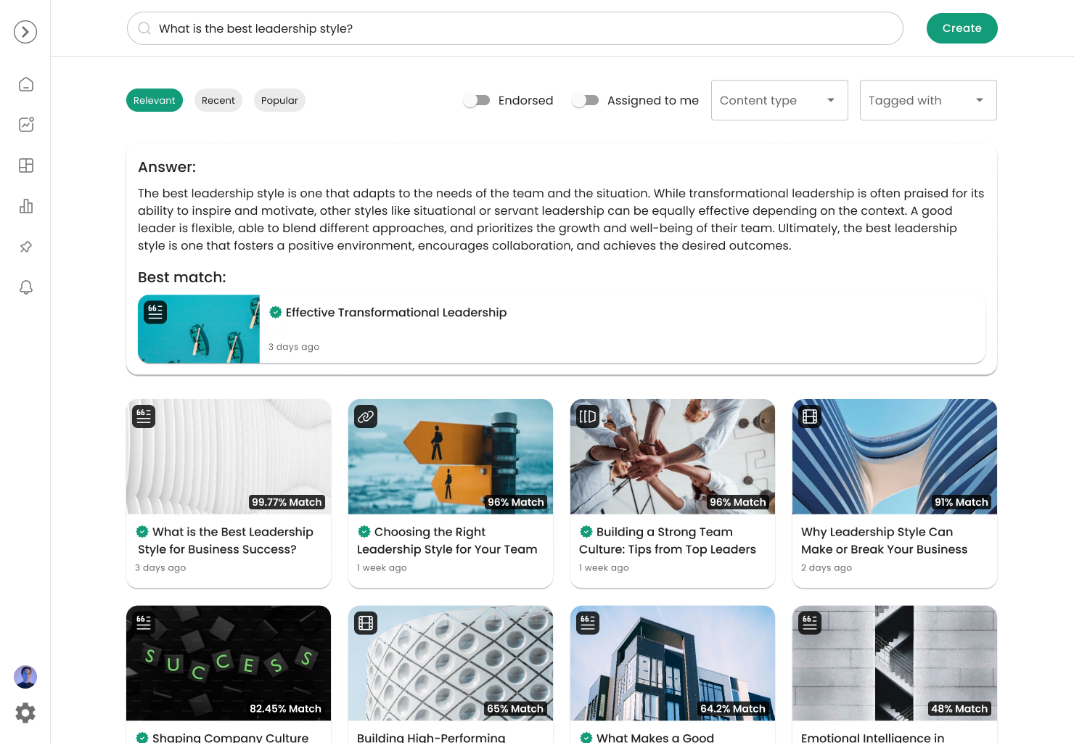The height and width of the screenshot is (743, 1074).
Task: Open the Content type dropdown
Action: (x=779, y=100)
